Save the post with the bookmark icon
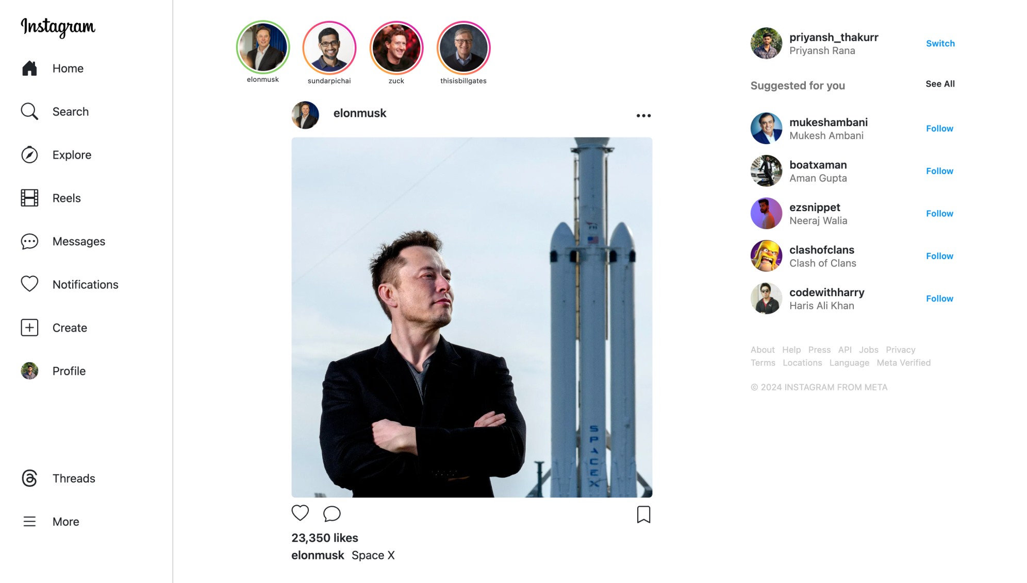Image resolution: width=1027 pixels, height=583 pixels. pyautogui.click(x=643, y=514)
